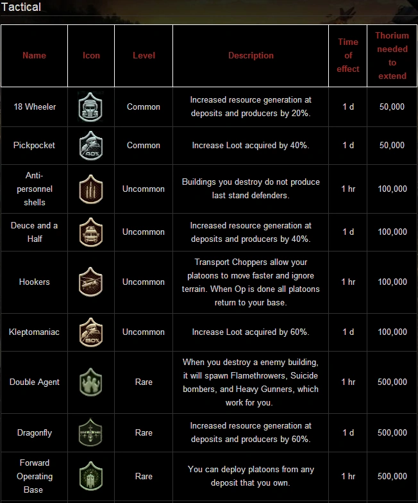Click the Kleptomaniac 60% badge icon
Image resolution: width=418 pixels, height=503 pixels.
click(90, 332)
